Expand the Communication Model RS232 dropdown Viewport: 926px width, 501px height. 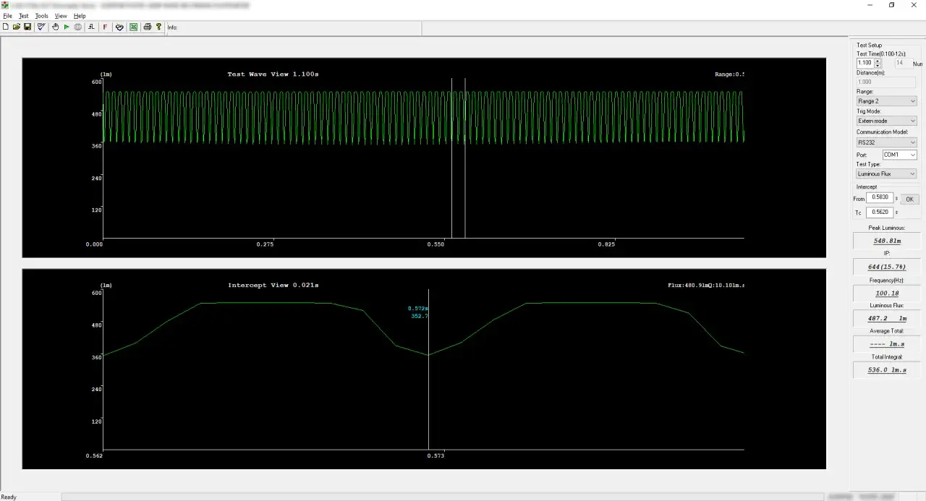point(886,142)
